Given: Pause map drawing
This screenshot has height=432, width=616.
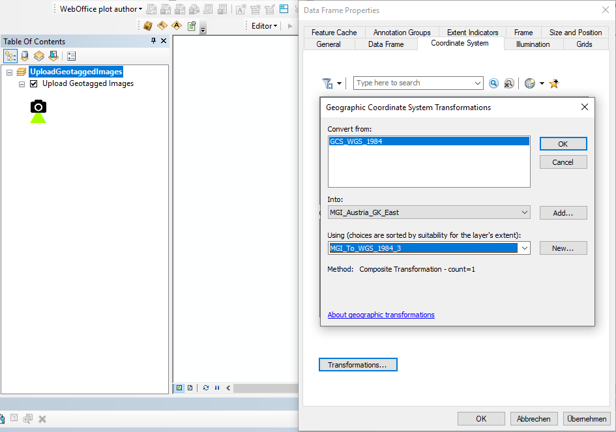Looking at the screenshot, I should pos(217,388).
